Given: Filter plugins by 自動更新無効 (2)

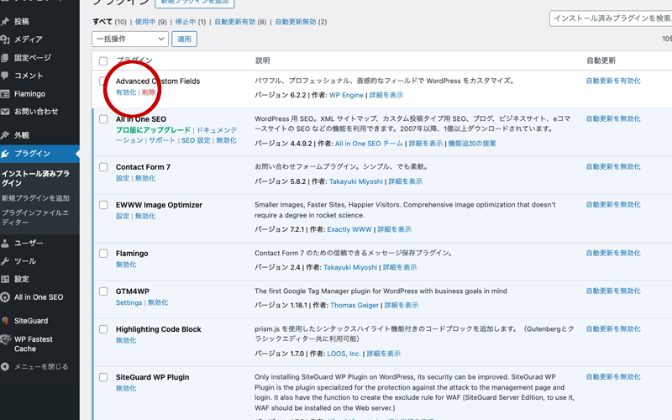Looking at the screenshot, I should click(x=301, y=22).
